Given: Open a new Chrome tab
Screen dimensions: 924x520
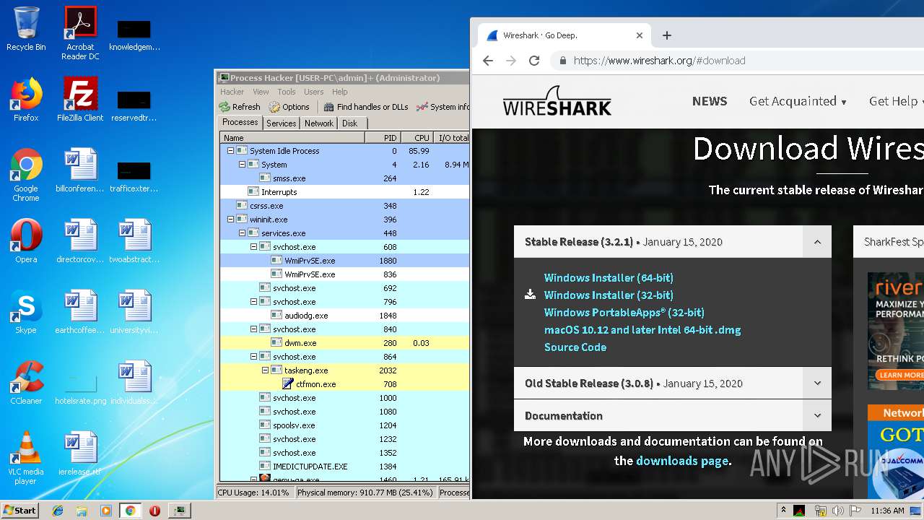Looking at the screenshot, I should [667, 35].
